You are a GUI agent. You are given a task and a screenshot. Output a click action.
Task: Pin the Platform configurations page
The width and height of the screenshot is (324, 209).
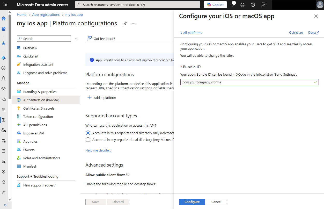(125, 23)
